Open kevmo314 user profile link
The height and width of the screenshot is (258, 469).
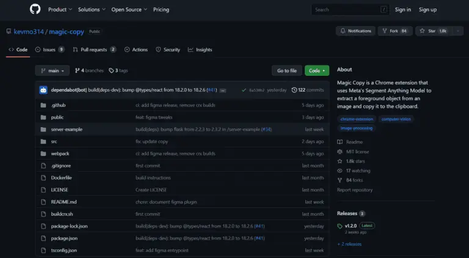29,31
